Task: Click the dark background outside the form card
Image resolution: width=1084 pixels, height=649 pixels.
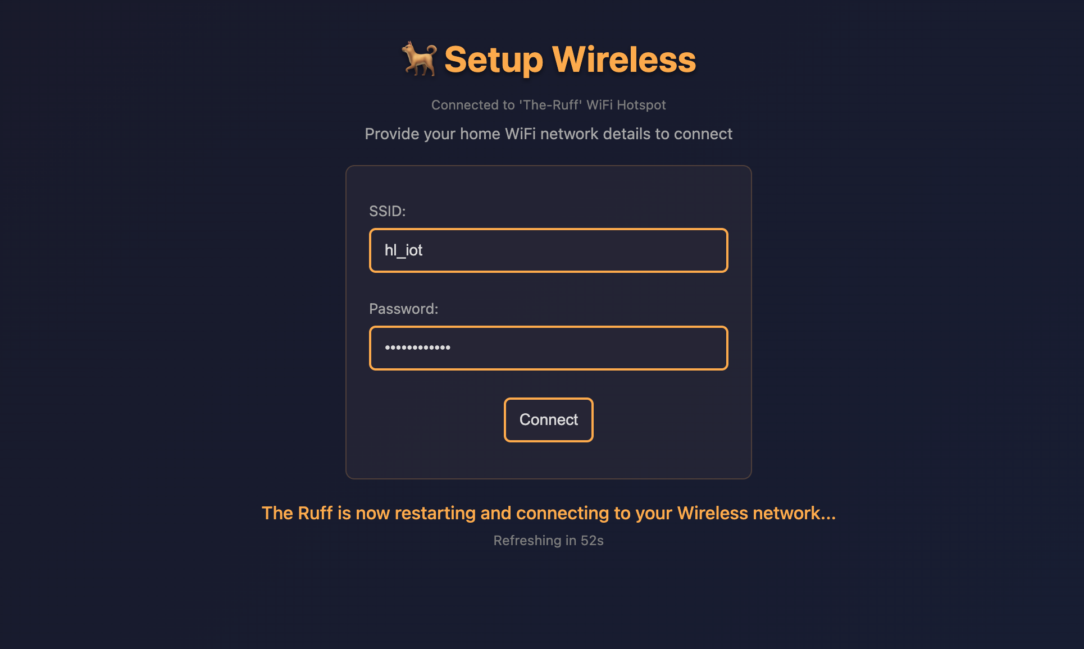Action: point(168,337)
